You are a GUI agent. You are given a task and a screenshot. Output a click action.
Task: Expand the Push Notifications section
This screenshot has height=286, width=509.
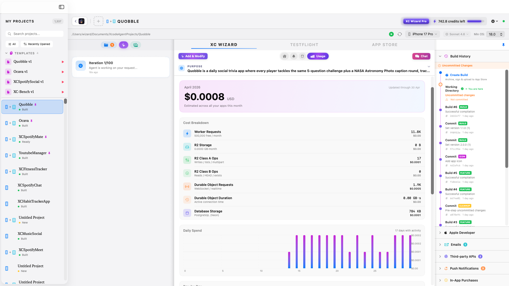tap(440, 269)
